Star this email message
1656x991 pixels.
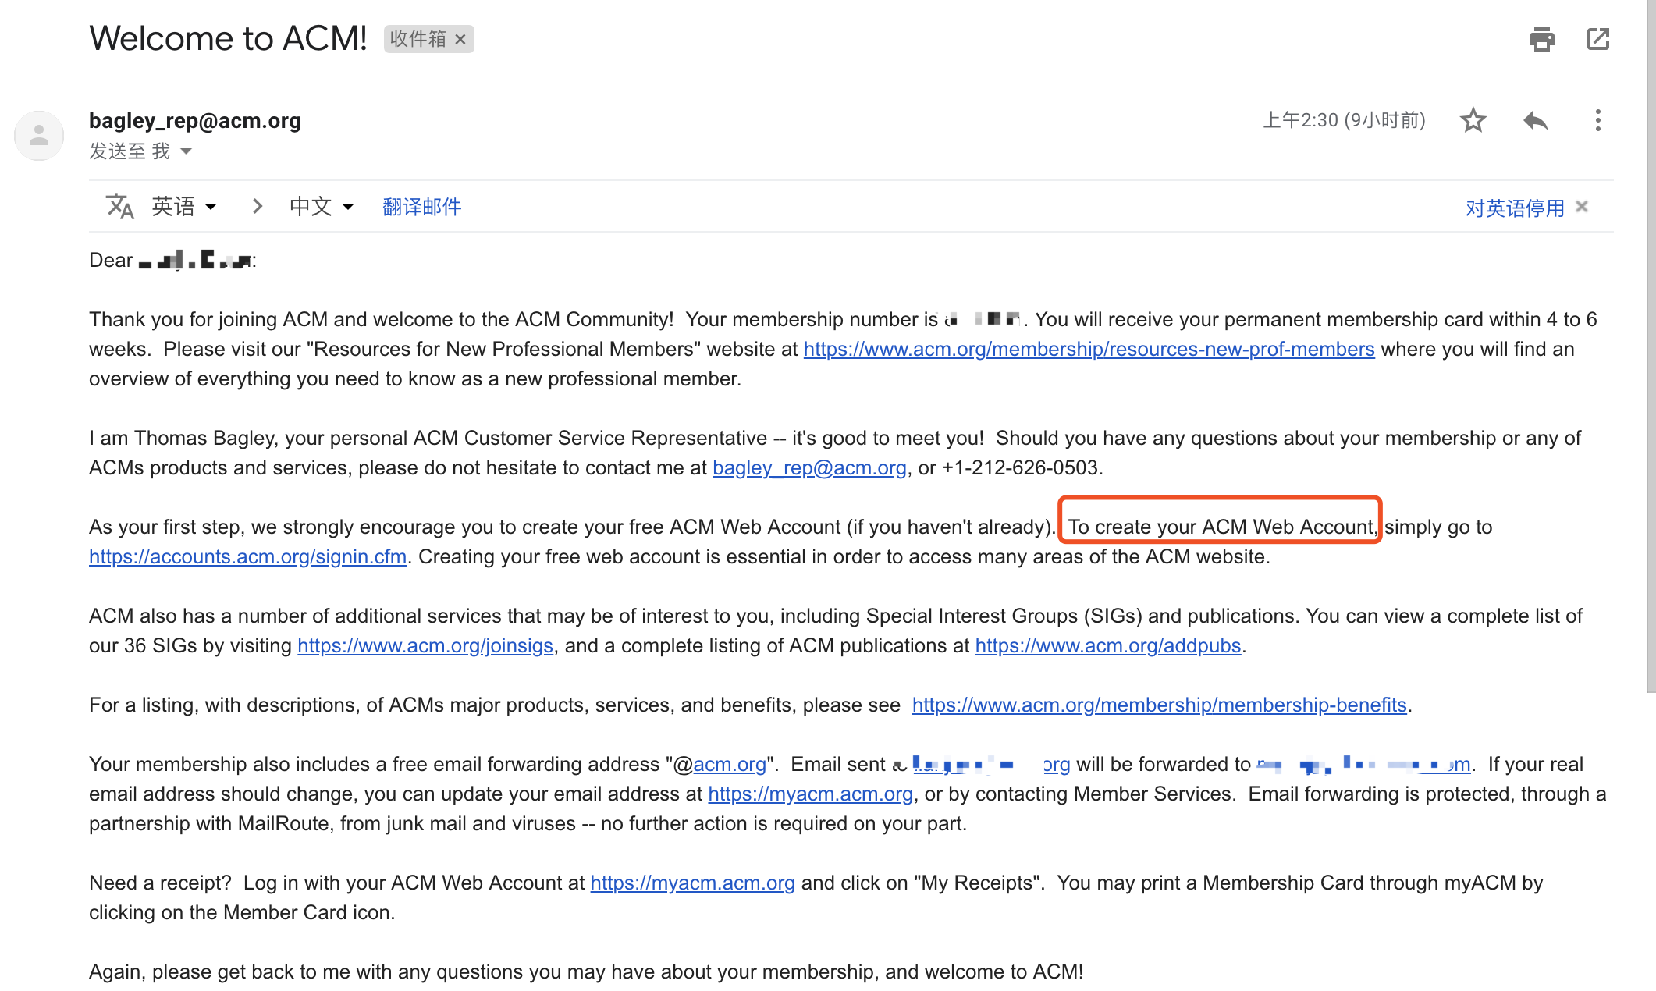pos(1473,120)
